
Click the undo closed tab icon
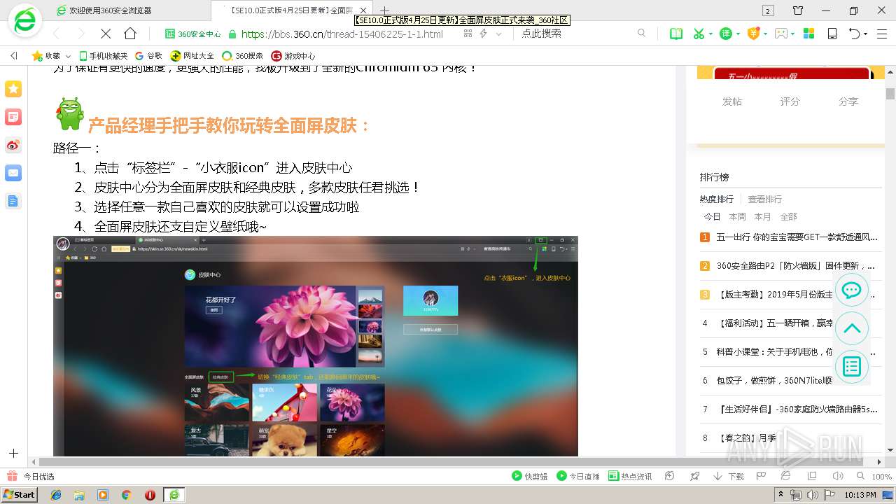coord(854,34)
